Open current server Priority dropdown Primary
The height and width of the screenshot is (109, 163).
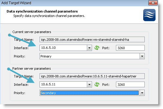tap(142, 56)
